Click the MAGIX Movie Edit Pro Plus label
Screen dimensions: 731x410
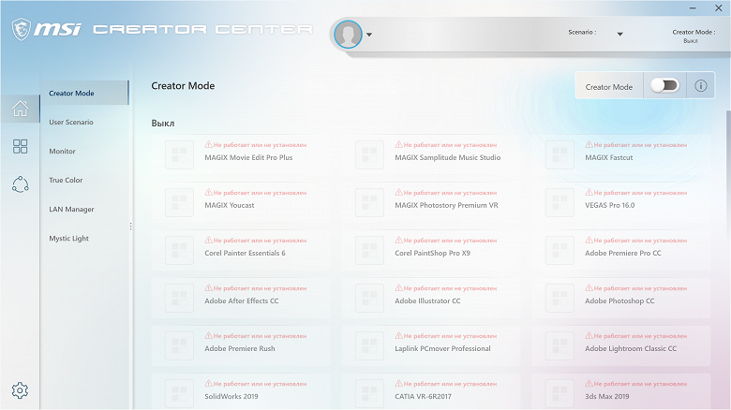(x=248, y=157)
